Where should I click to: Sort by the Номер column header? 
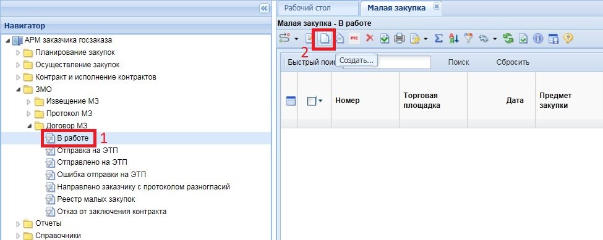(x=347, y=101)
